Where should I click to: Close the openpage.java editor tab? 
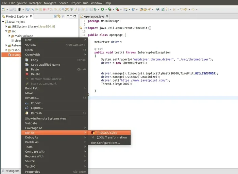tap(107, 16)
